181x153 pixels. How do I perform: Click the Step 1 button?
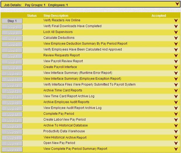click(12, 21)
